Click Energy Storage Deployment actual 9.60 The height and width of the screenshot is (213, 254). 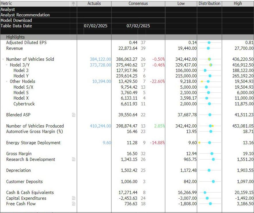point(107,142)
